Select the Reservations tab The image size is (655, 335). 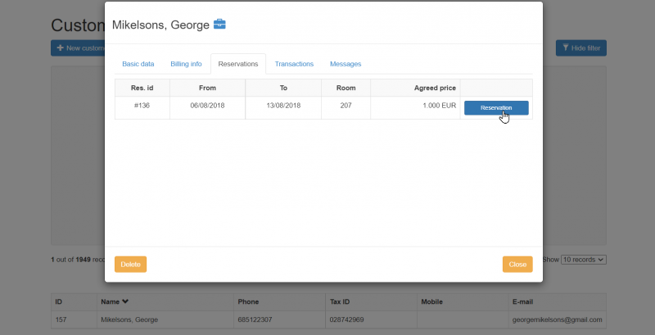pos(238,64)
